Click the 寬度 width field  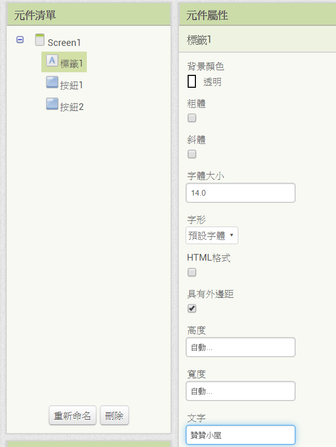point(240,391)
